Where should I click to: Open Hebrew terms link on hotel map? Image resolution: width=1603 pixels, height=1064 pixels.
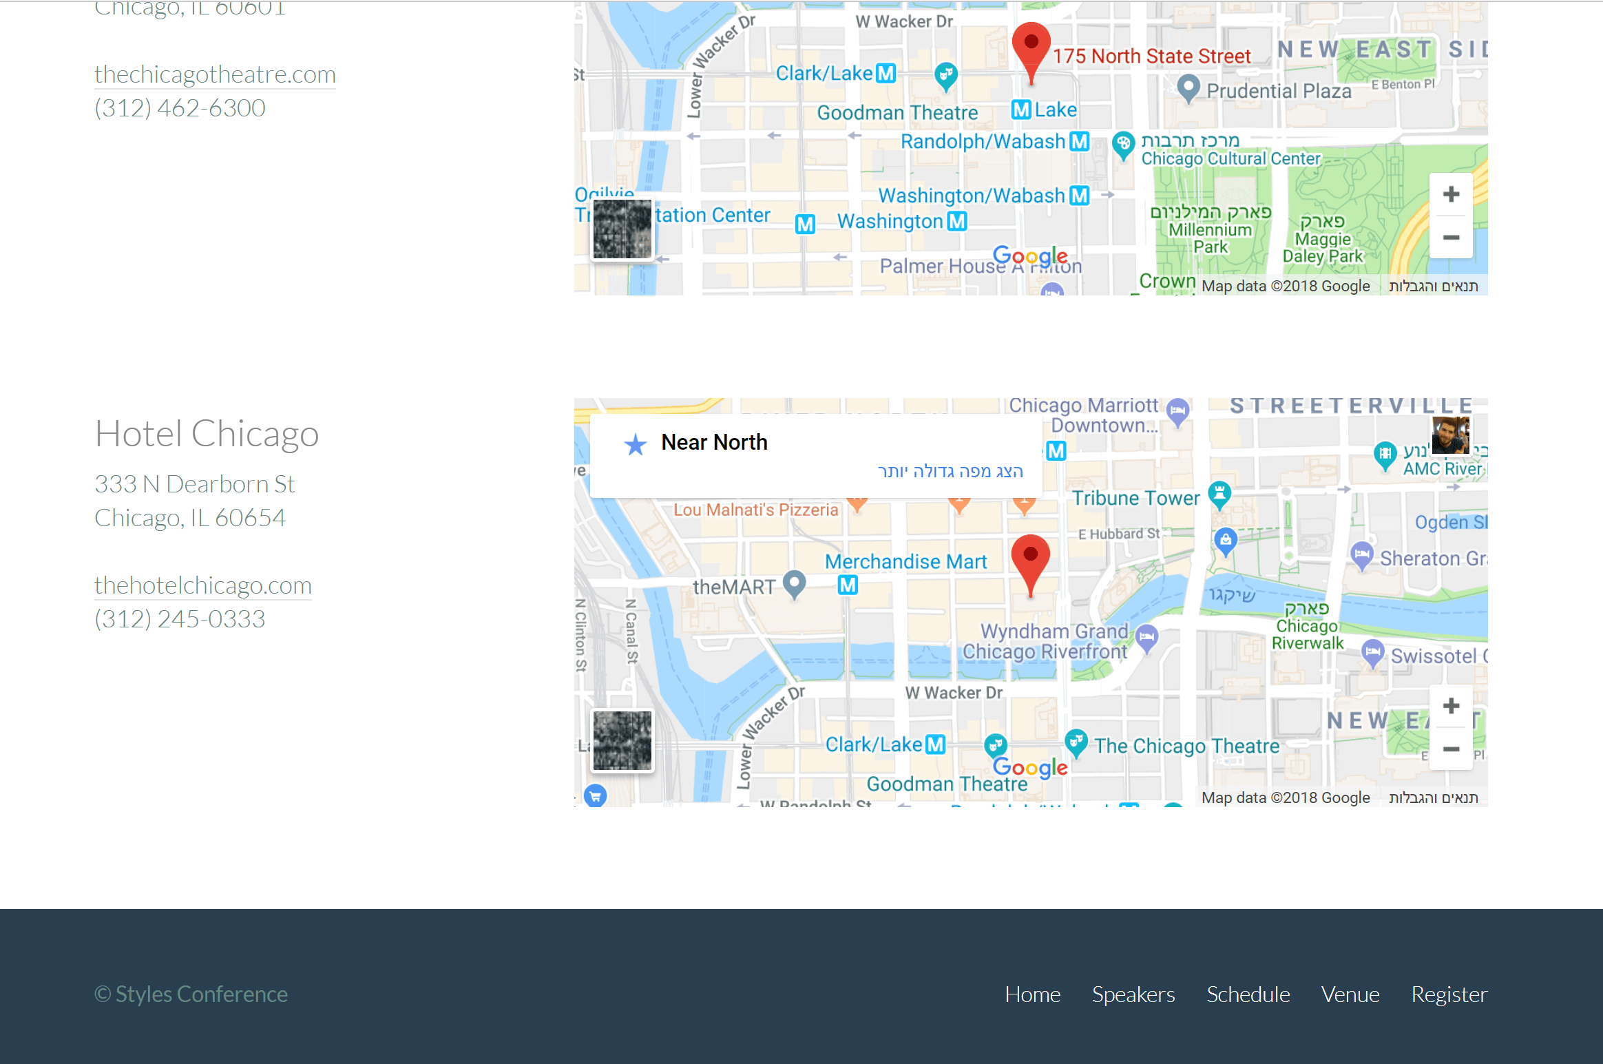[1434, 797]
